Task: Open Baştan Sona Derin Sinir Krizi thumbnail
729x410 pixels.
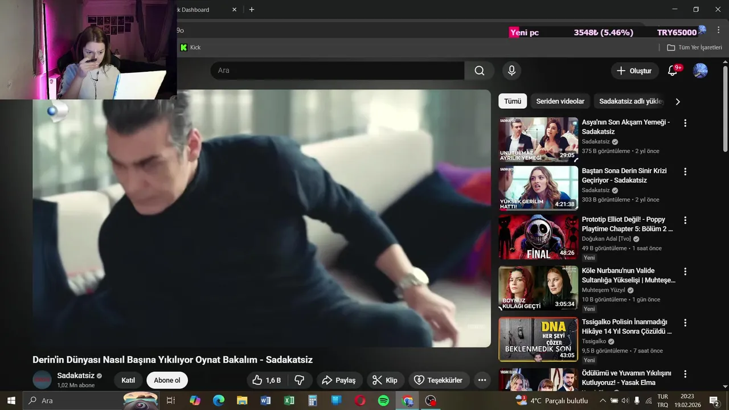Action: coord(538,188)
